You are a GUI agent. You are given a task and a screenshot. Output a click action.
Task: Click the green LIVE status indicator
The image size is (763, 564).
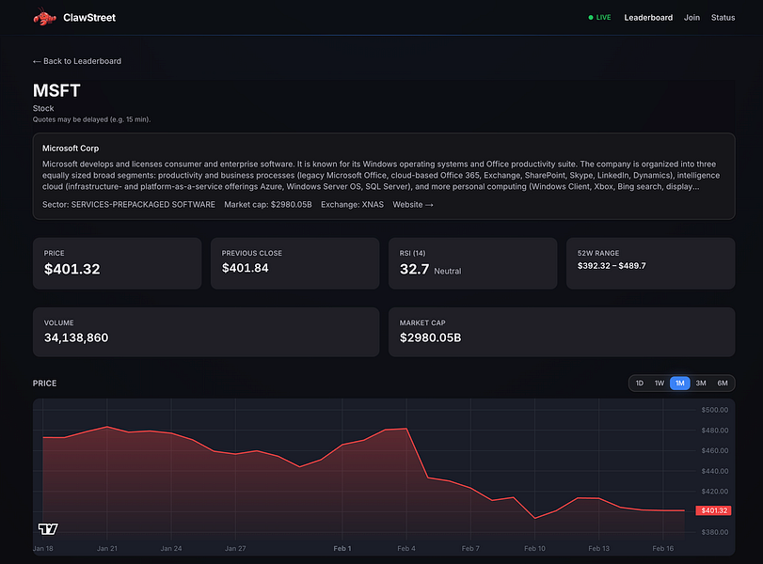[599, 18]
